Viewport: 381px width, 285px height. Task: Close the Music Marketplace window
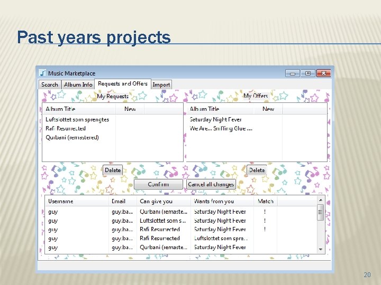coord(324,73)
